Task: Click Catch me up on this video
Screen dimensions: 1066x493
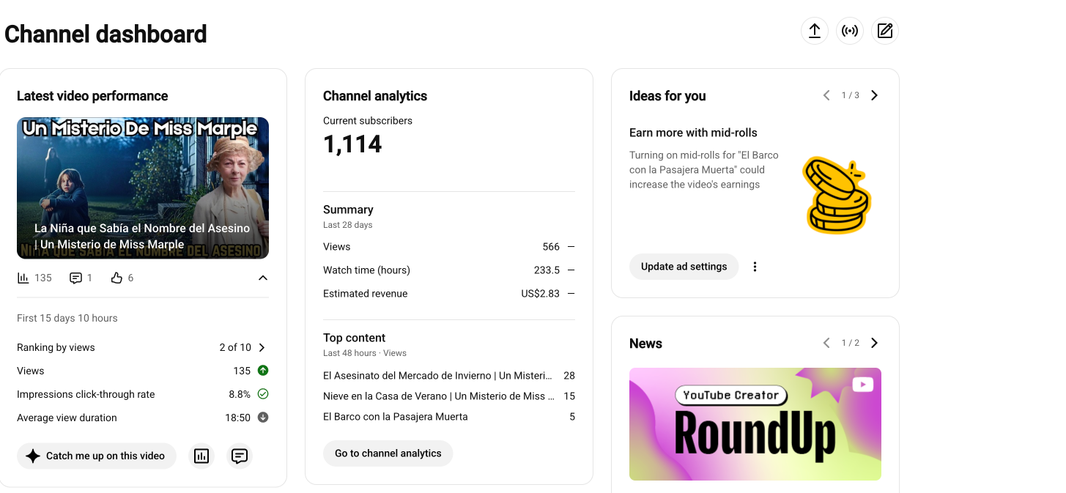Action: (97, 456)
